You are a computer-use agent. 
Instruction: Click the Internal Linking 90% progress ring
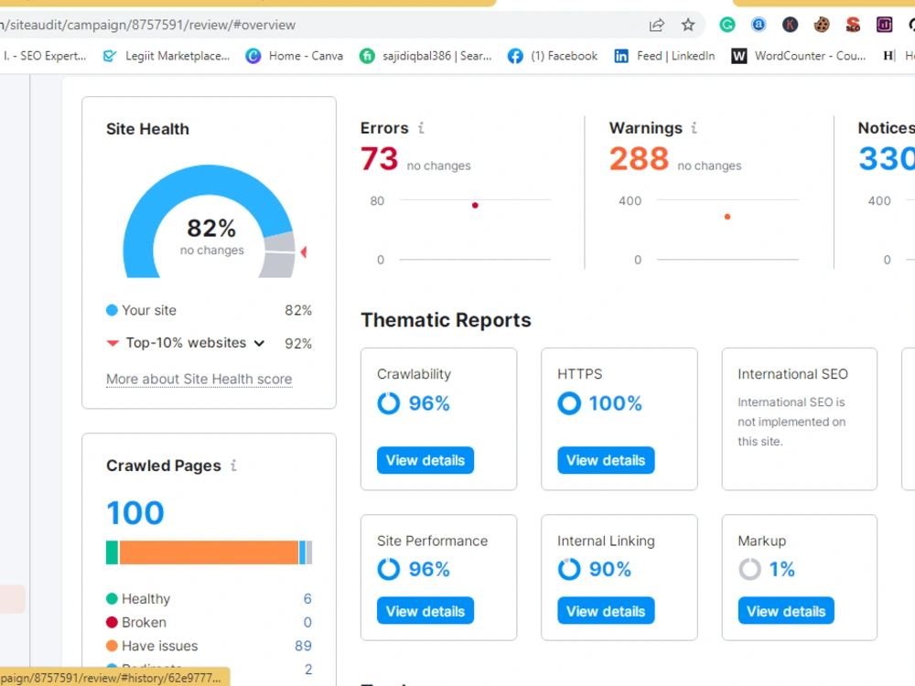(x=569, y=569)
